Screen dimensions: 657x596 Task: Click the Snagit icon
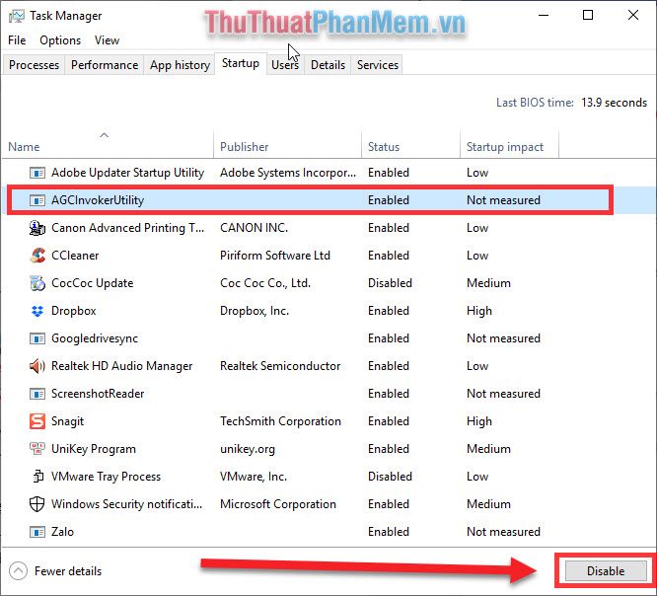37,421
